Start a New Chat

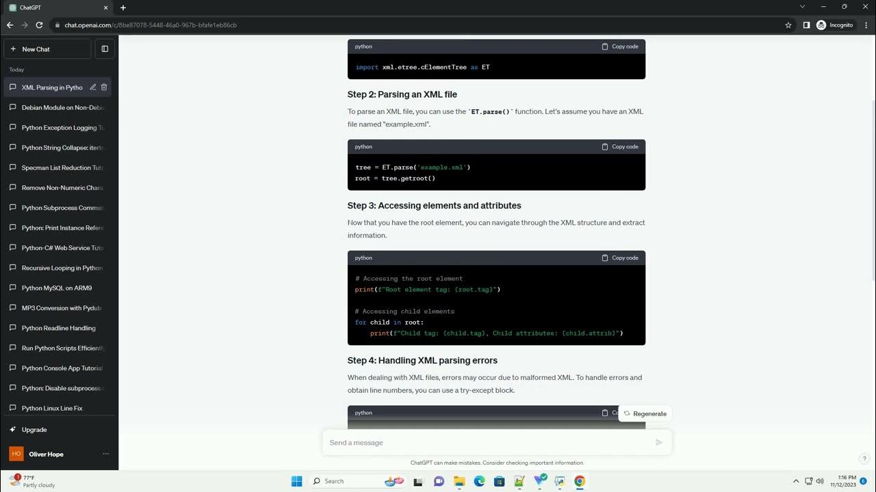coord(47,49)
